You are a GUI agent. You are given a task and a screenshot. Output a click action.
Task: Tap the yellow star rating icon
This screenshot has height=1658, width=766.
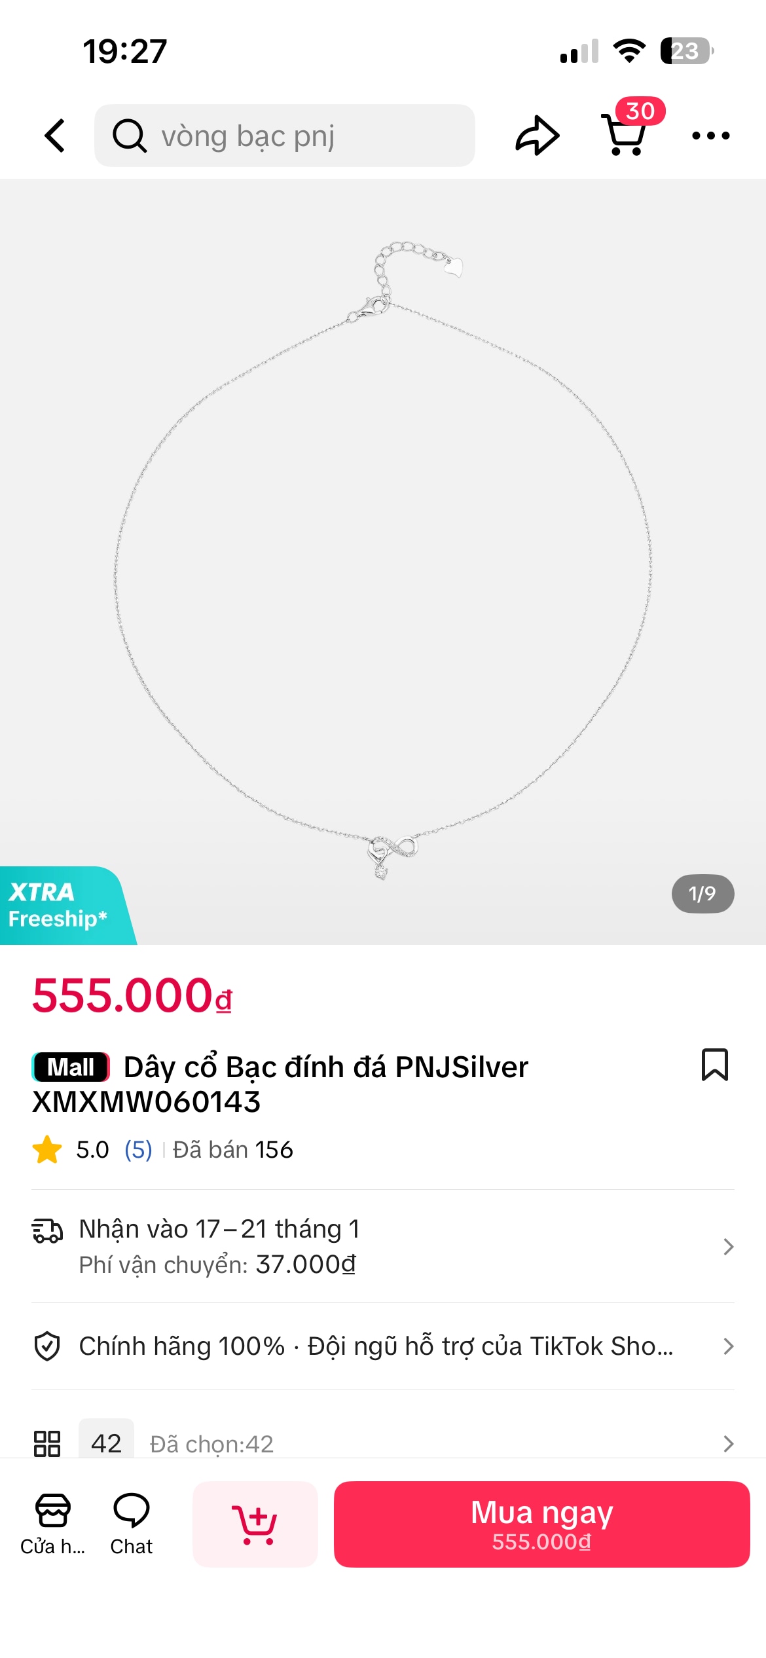47,1149
